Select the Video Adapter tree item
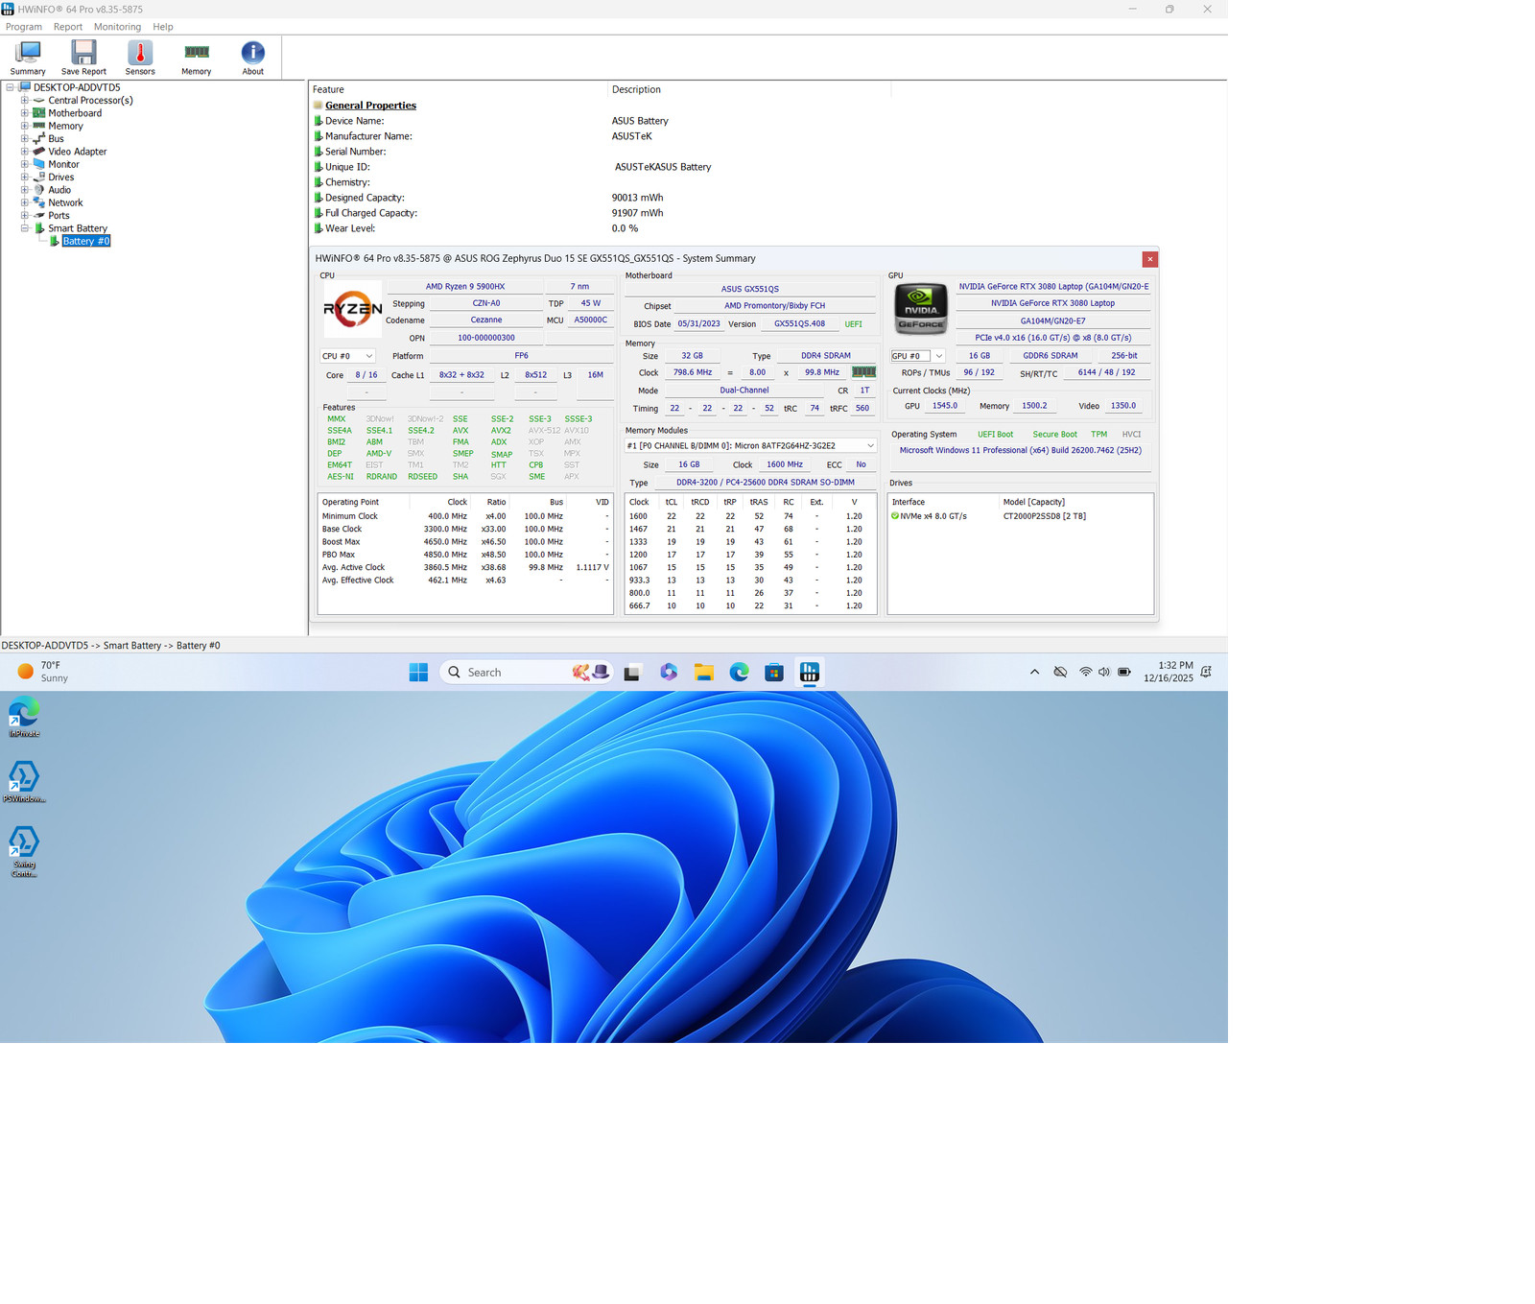Screen dimensions: 1535x1304 click(77, 152)
